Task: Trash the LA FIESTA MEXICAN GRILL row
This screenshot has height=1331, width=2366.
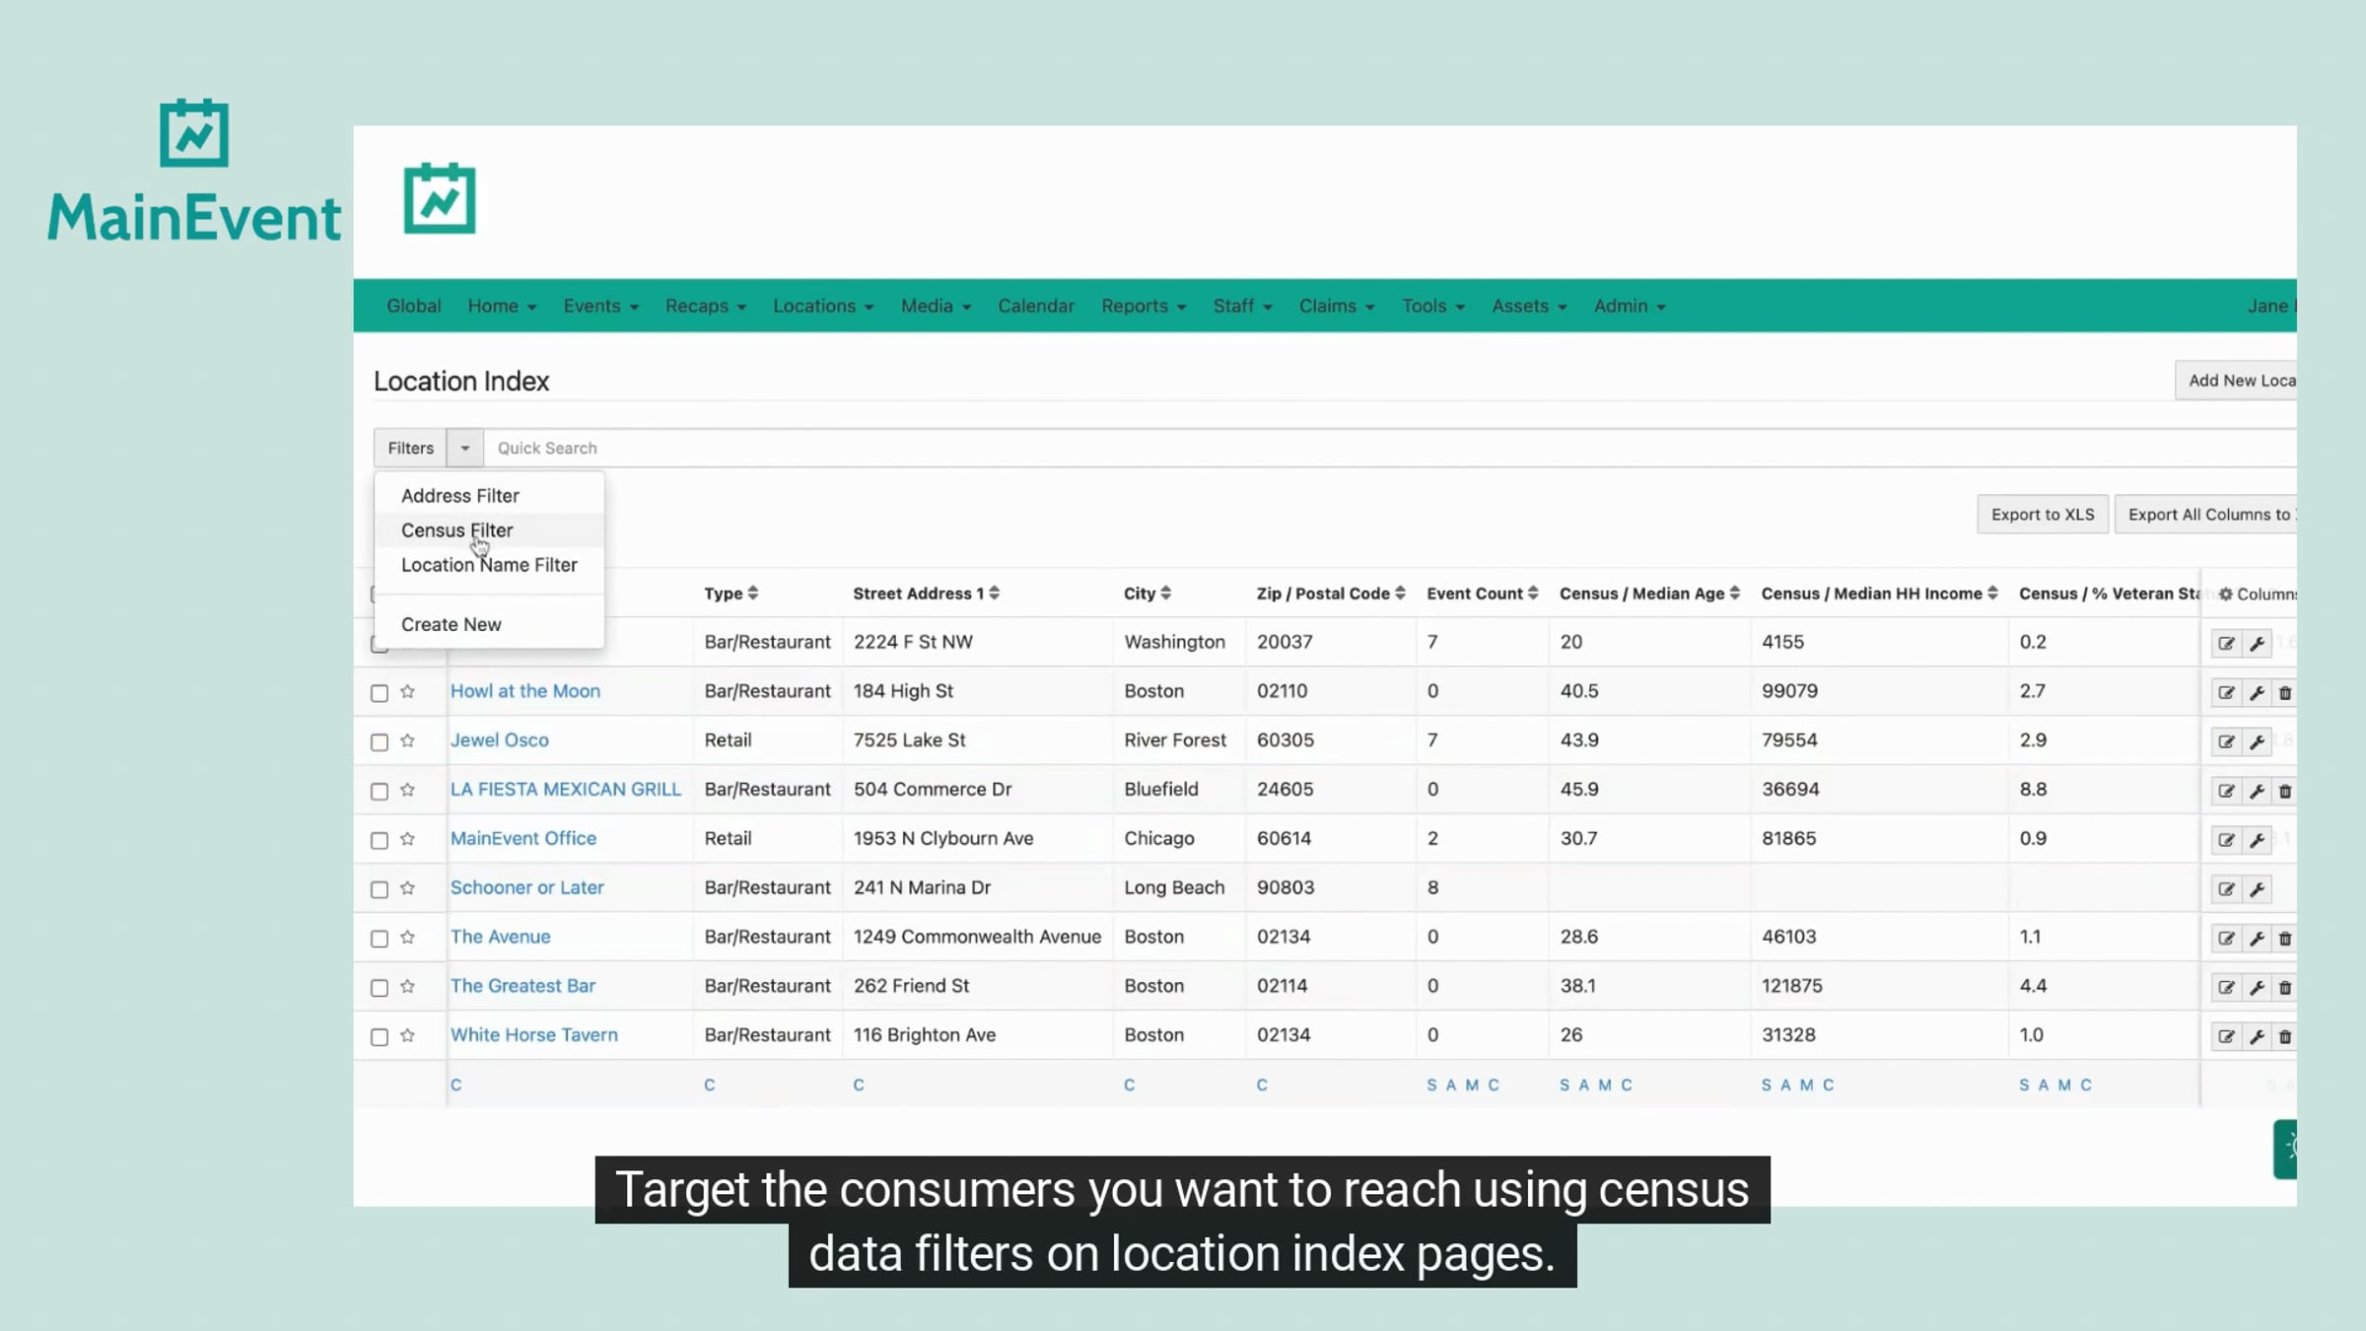Action: tap(2285, 791)
